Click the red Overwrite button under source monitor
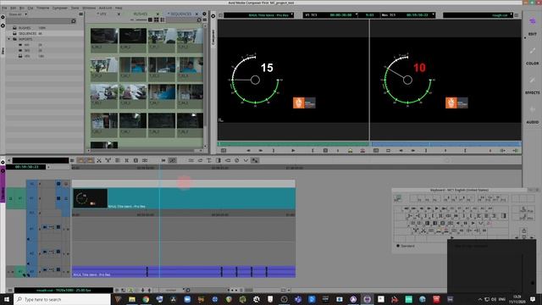This screenshot has height=305, width=542. 362,151
